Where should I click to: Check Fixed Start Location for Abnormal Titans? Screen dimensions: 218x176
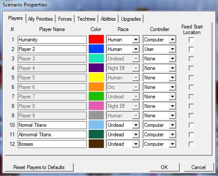pos(191,135)
